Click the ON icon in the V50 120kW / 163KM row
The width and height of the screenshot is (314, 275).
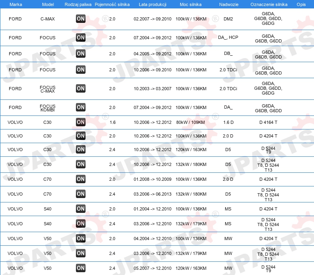point(81,268)
